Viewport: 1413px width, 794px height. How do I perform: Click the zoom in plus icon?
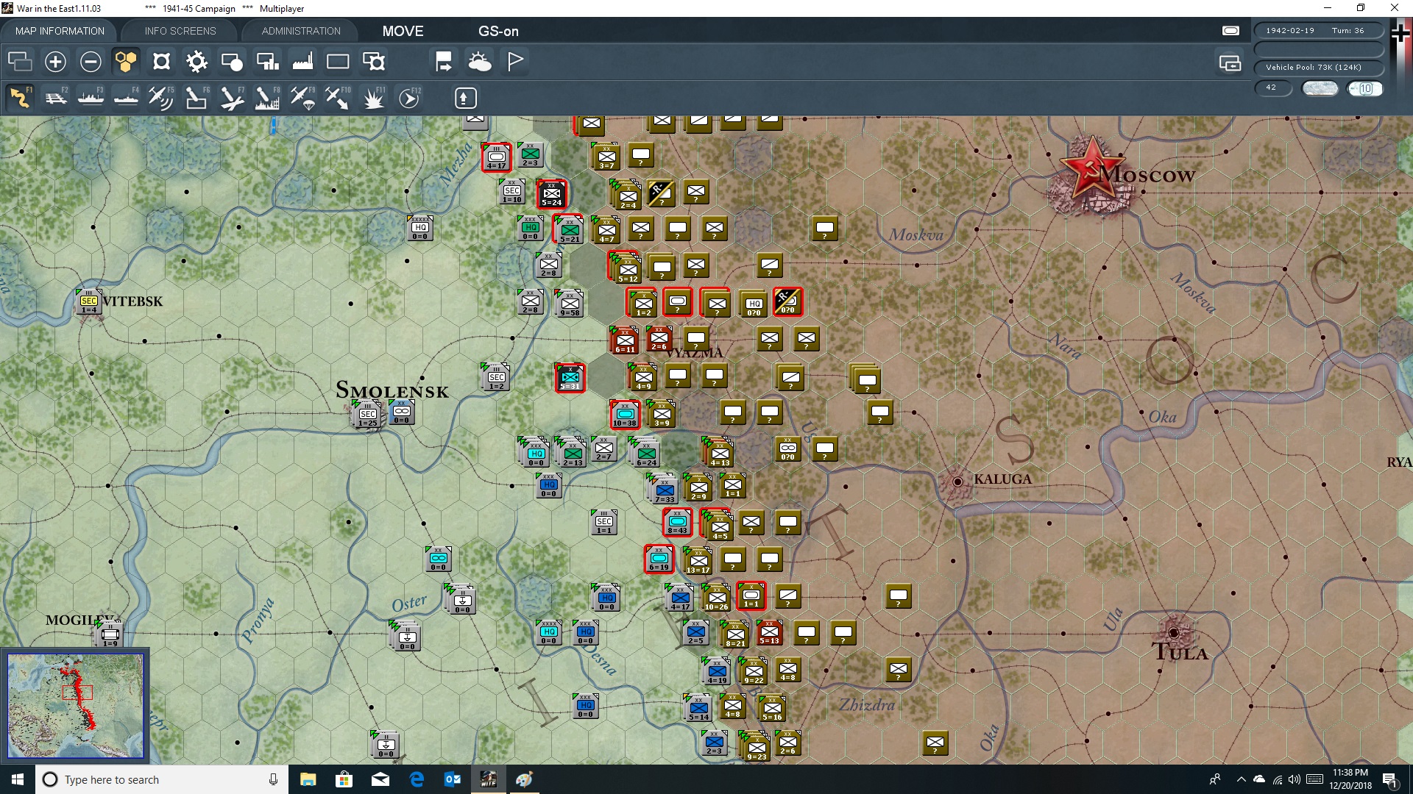tap(55, 62)
